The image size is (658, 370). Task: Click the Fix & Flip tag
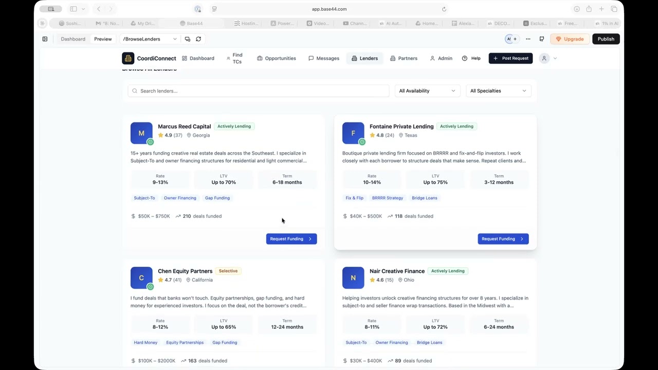click(x=355, y=198)
